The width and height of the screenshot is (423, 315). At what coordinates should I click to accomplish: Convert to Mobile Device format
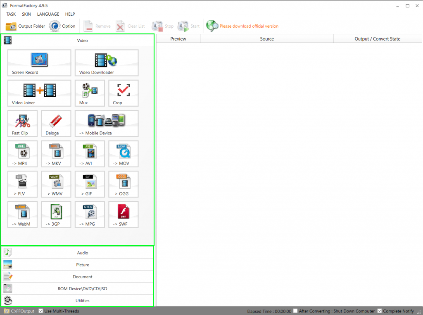[107, 123]
